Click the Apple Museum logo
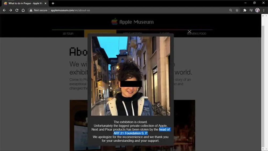Image resolution: width=268 pixels, height=151 pixels. [x=132, y=22]
